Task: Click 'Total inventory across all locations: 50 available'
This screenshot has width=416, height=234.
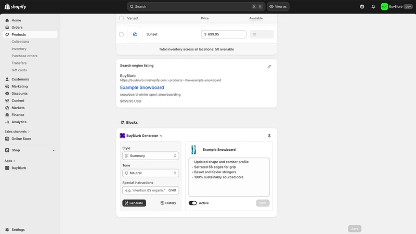Action: click(197, 49)
